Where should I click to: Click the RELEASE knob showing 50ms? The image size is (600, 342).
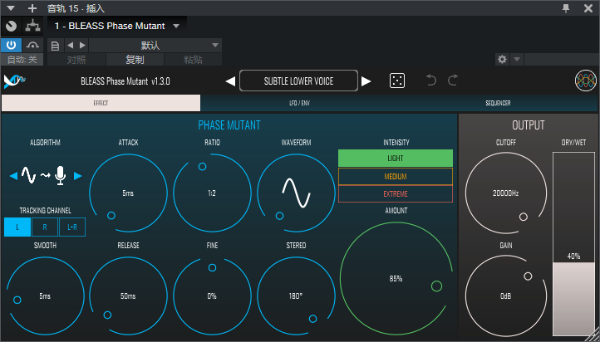pos(128,296)
